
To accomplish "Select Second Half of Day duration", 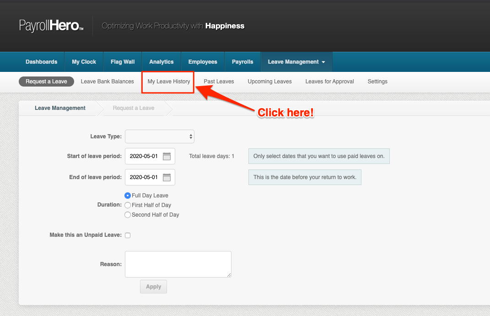I will coord(128,215).
